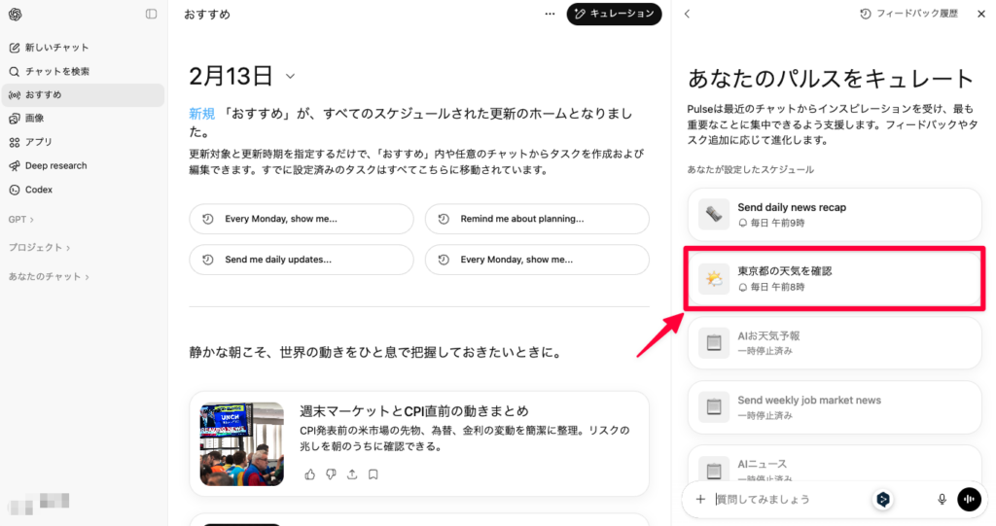This screenshot has width=996, height=526.
Task: Open the user profile at sidebar bottom
Action: (39, 504)
